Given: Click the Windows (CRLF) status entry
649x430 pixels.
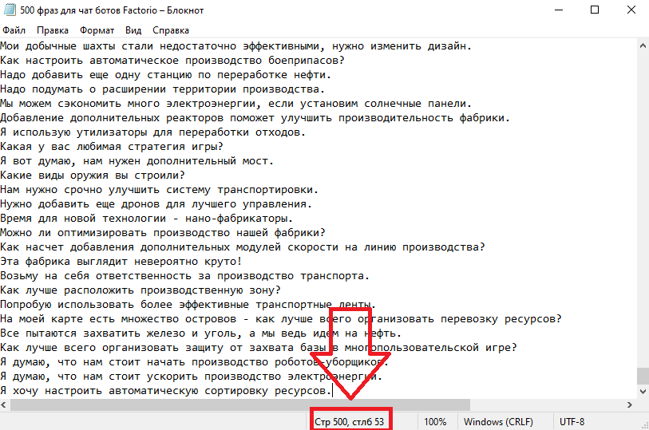Looking at the screenshot, I should pos(498,422).
